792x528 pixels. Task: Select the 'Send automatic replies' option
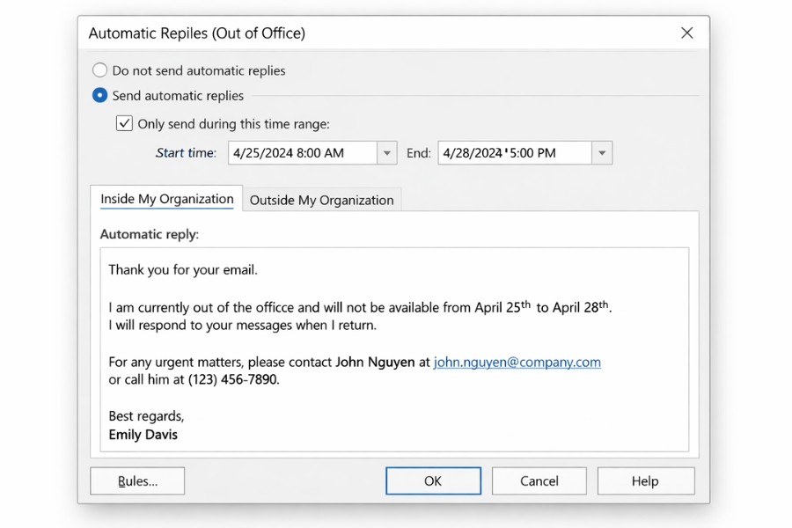pyautogui.click(x=99, y=95)
